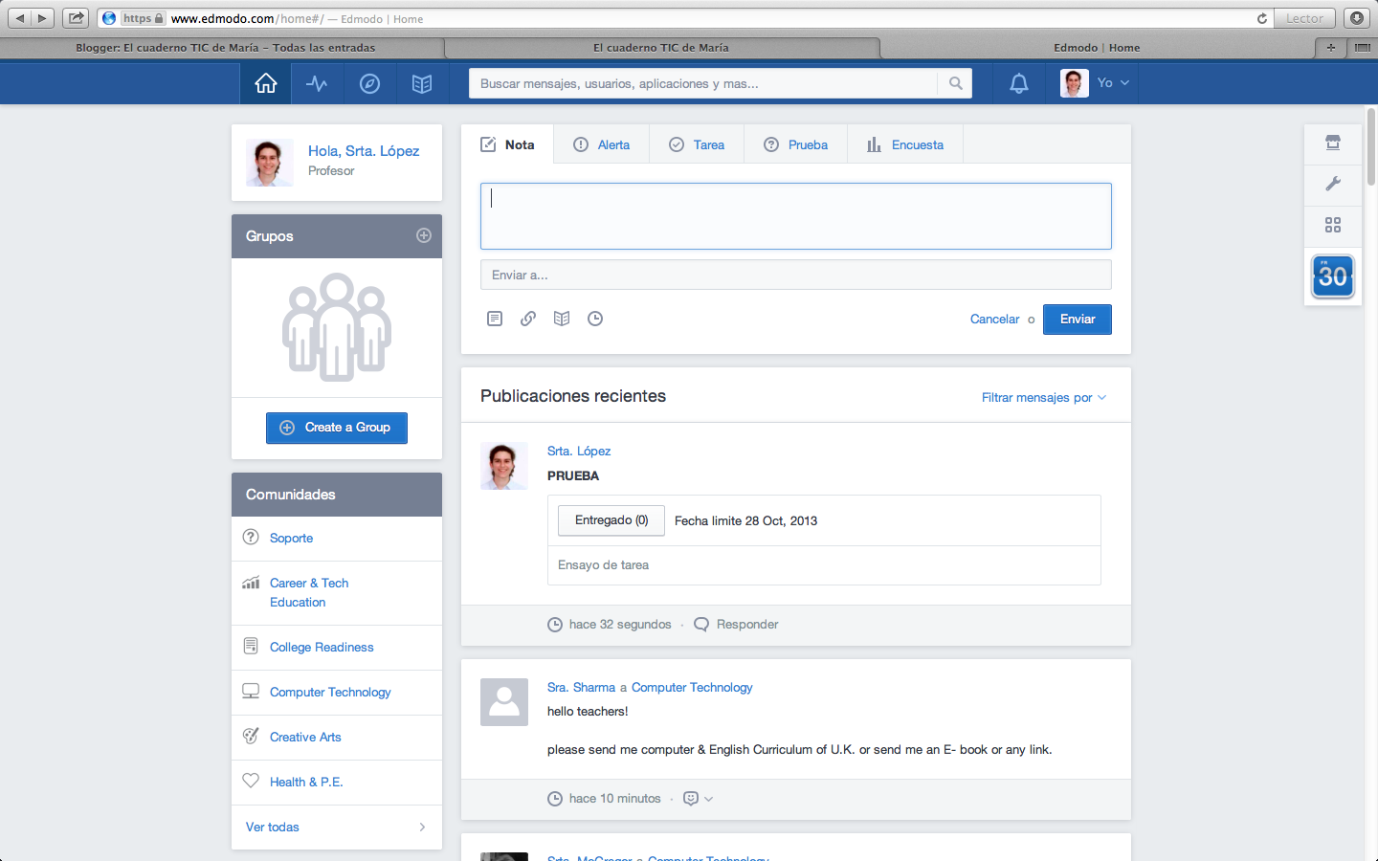Screen dimensions: 1378x861
Task: Click Ver todas communities link
Action: click(x=273, y=828)
